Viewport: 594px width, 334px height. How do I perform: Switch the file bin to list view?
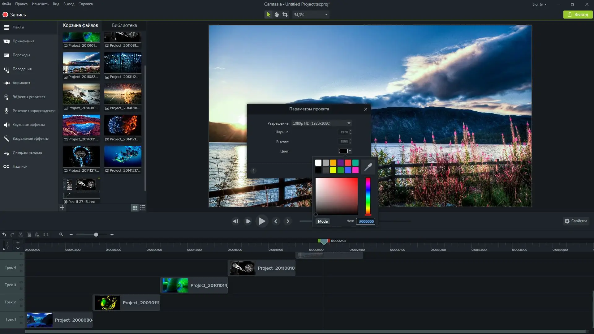coord(142,208)
